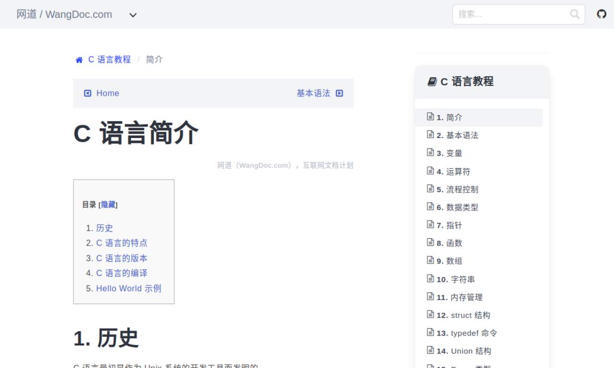This screenshot has height=368, width=614.
Task: Click the document icon beside 指针
Action: tap(430, 224)
